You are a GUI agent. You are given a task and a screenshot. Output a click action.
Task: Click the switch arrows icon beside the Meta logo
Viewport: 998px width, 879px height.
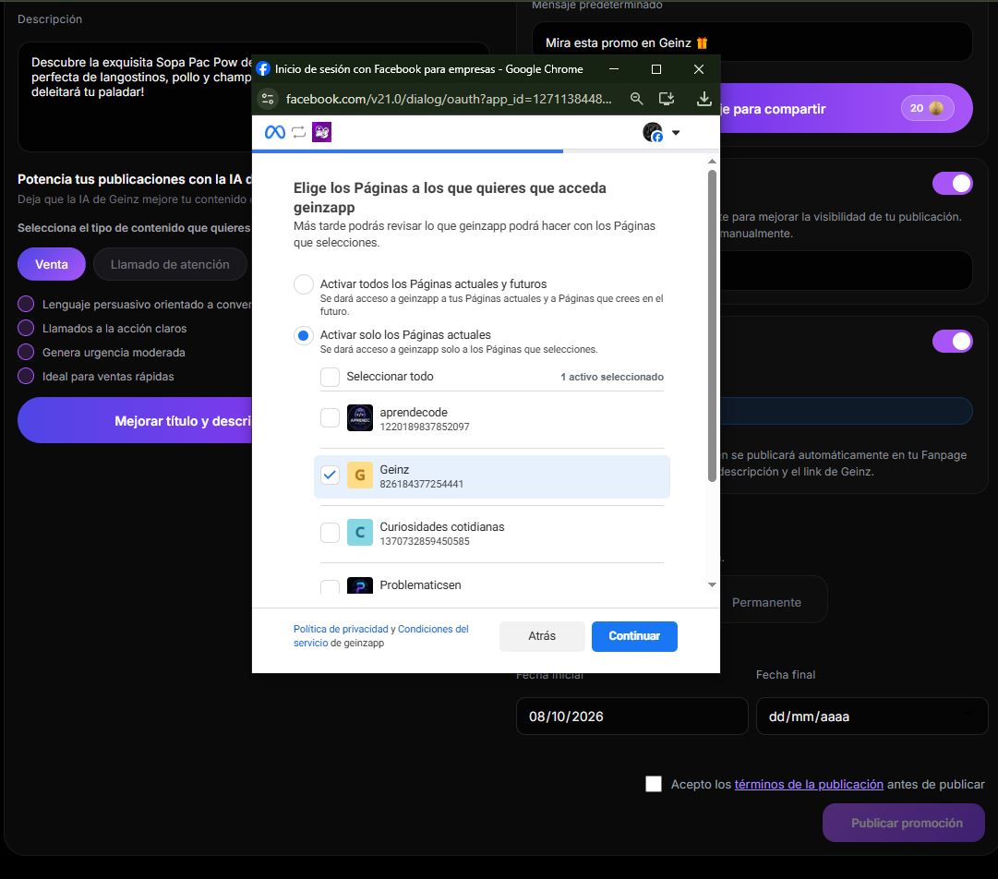[298, 132]
